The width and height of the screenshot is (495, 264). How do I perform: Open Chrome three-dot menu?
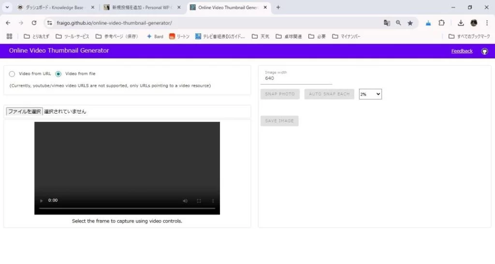pyautogui.click(x=487, y=23)
